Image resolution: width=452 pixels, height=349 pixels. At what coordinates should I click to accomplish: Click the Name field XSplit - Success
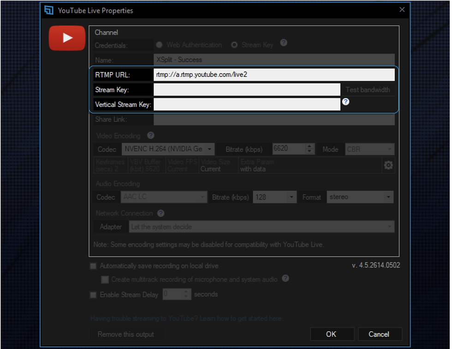point(274,59)
